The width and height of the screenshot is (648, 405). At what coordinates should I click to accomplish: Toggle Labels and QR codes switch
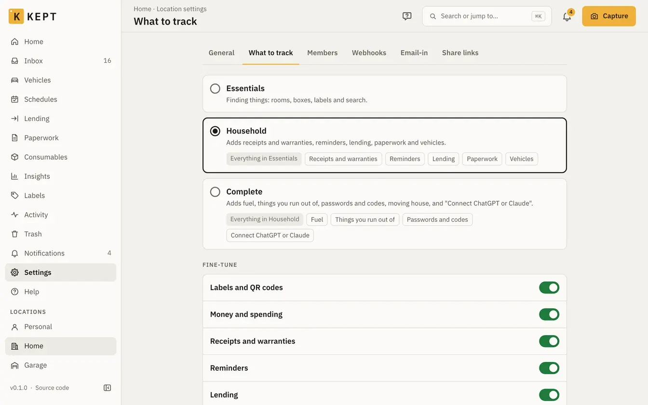point(549,288)
